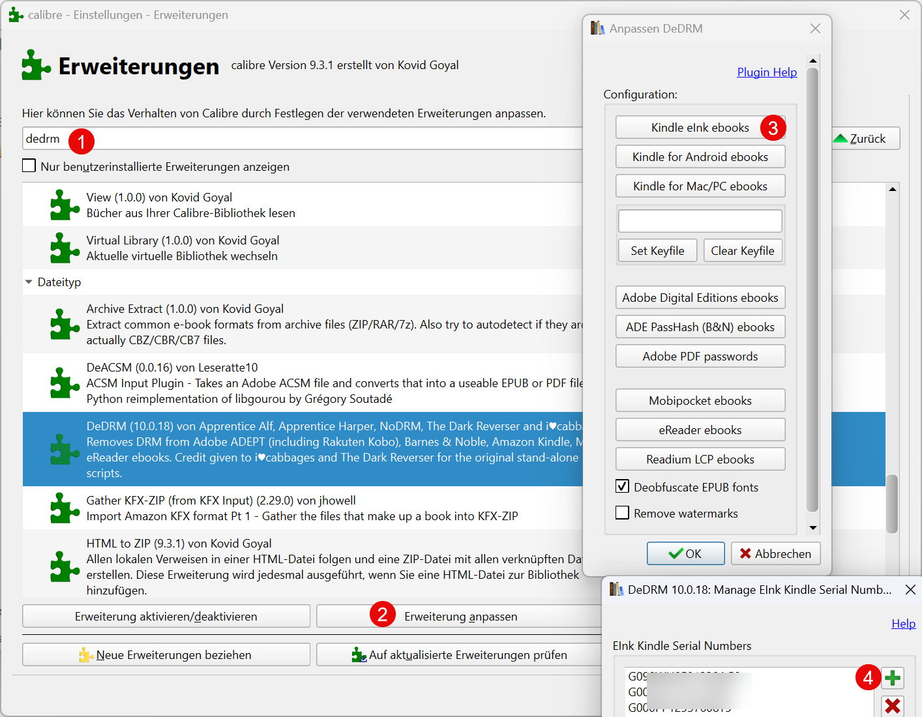Click the View plugin puzzle icon
The height and width of the screenshot is (717, 922).
pyautogui.click(x=64, y=204)
